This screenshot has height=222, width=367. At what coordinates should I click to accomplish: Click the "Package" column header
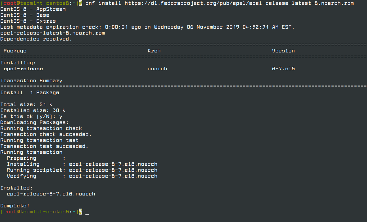pyautogui.click(x=15, y=51)
